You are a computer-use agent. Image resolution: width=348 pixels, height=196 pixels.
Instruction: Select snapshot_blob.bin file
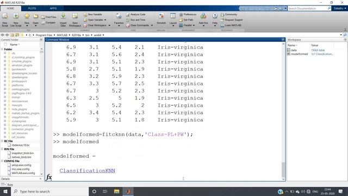23,153
